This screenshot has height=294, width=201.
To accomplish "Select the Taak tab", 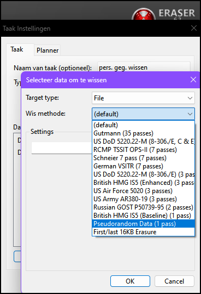I will click(17, 49).
